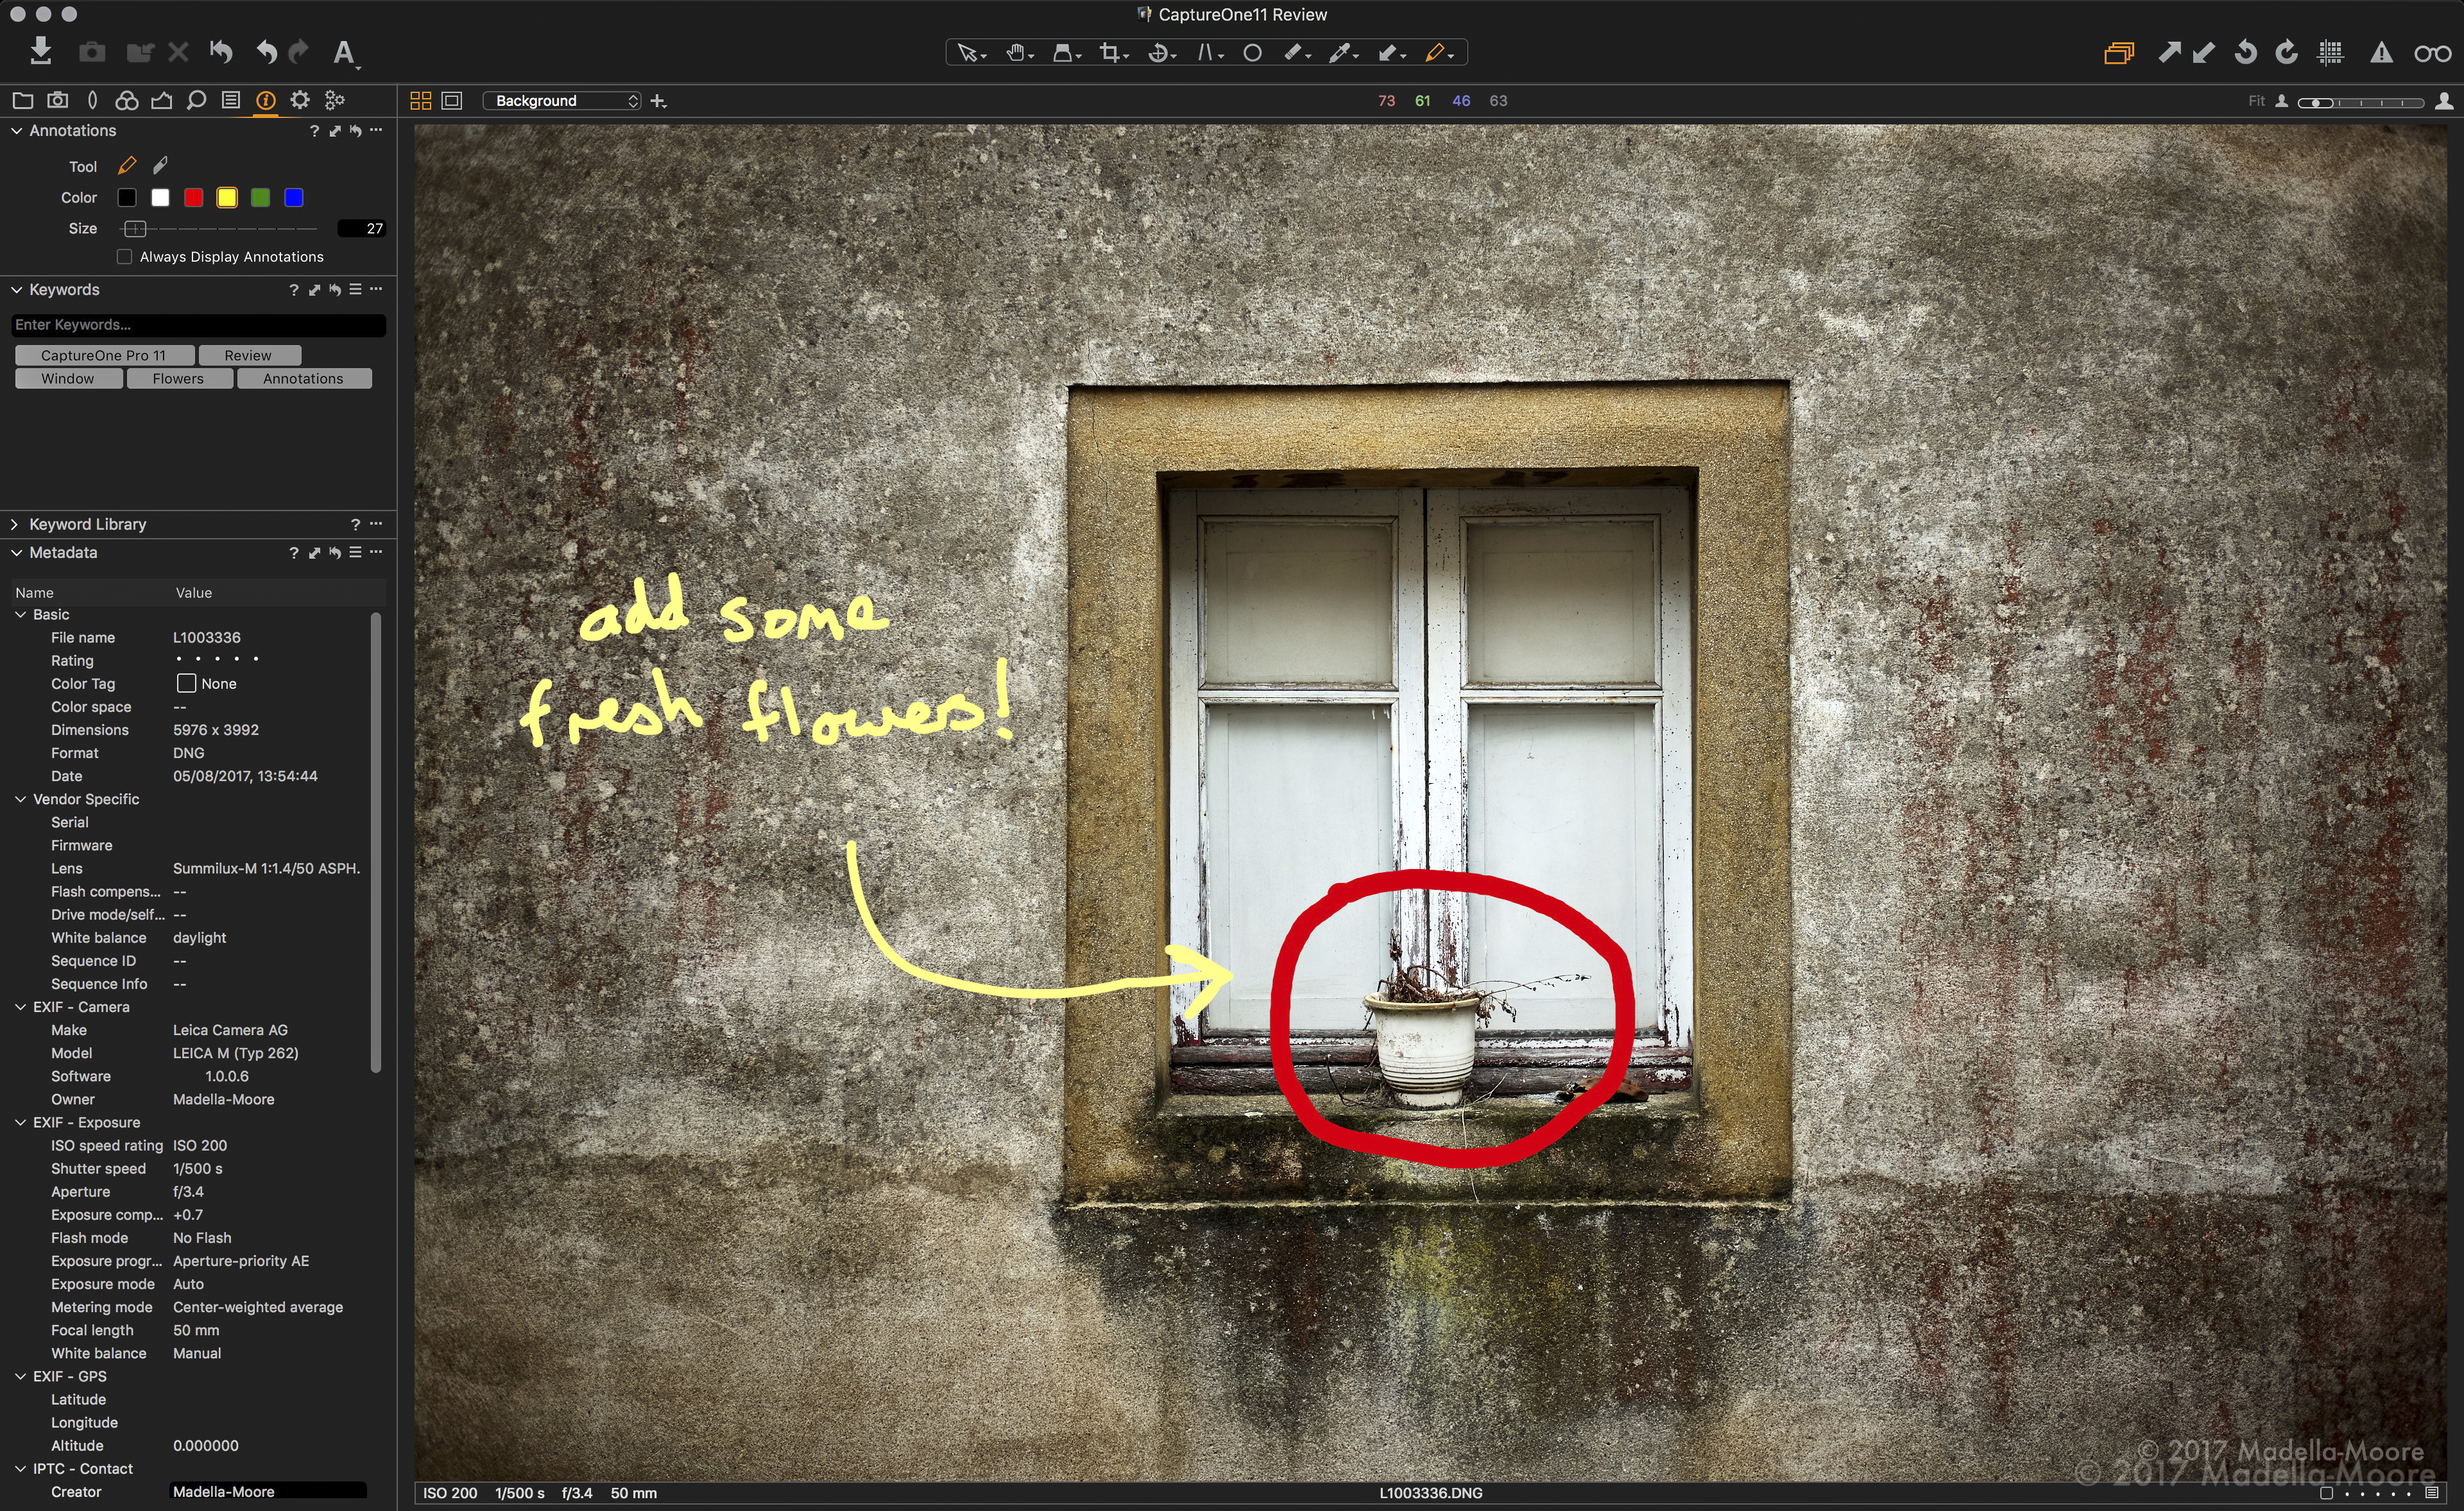Select the Crop tool in toolbar
This screenshot has height=1511, width=2464.
tap(1109, 52)
